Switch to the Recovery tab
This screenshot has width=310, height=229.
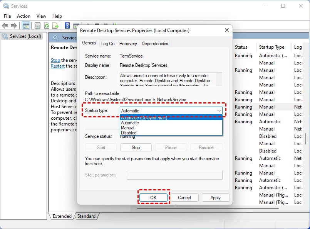pos(128,44)
